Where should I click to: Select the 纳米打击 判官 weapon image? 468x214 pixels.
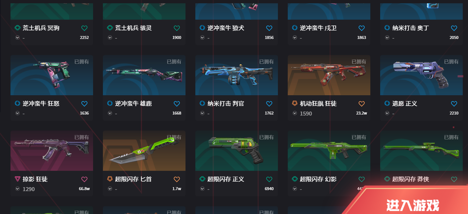(x=237, y=75)
